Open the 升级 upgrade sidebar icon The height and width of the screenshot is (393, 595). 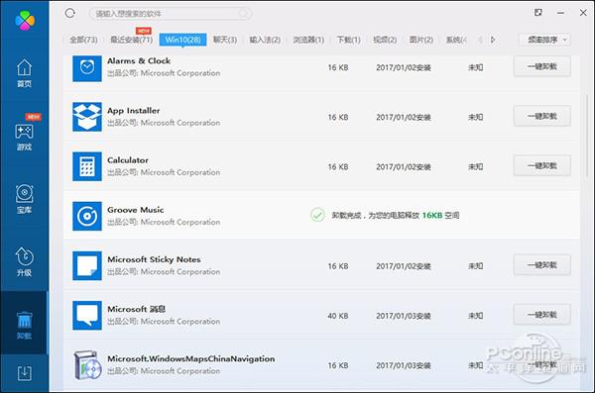tap(24, 262)
